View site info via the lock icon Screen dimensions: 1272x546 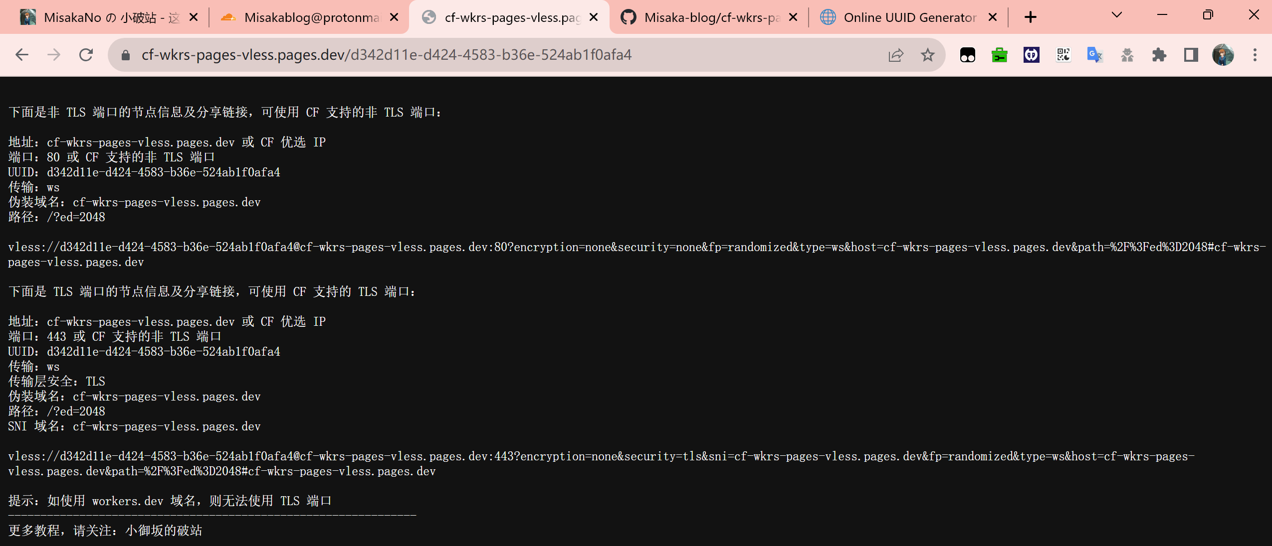126,55
